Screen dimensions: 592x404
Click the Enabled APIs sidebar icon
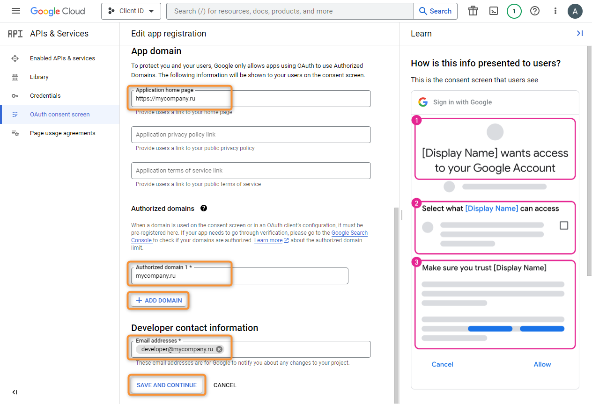(15, 58)
